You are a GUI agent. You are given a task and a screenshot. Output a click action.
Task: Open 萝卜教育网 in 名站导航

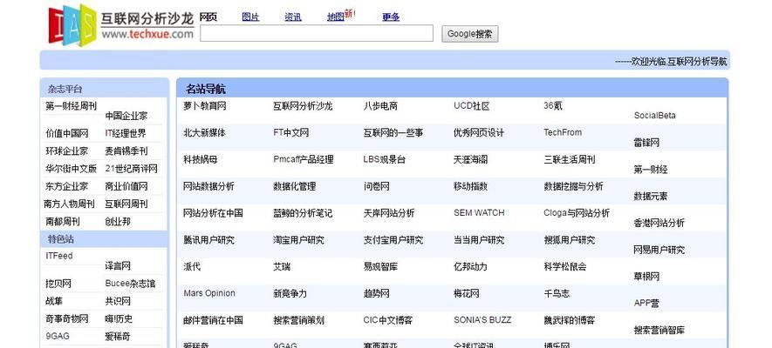pyautogui.click(x=205, y=106)
